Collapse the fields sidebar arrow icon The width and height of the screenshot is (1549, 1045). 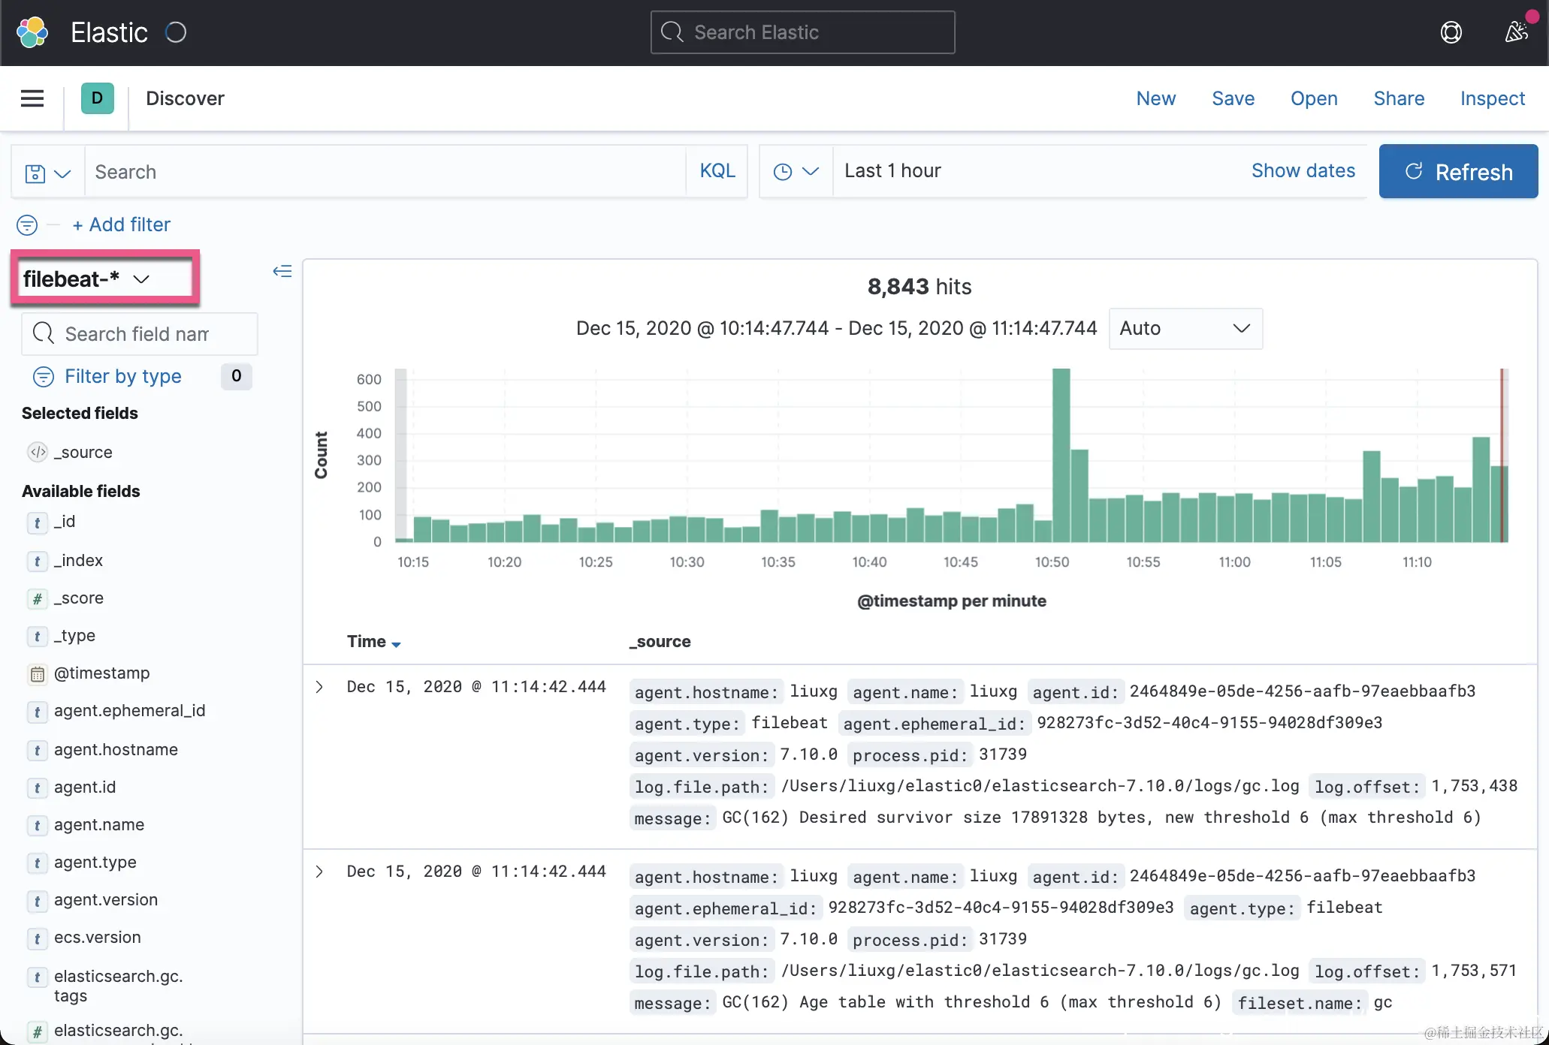282,271
